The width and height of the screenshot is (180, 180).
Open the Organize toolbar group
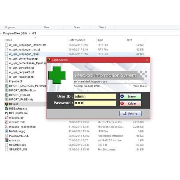pyautogui.click(x=10, y=27)
